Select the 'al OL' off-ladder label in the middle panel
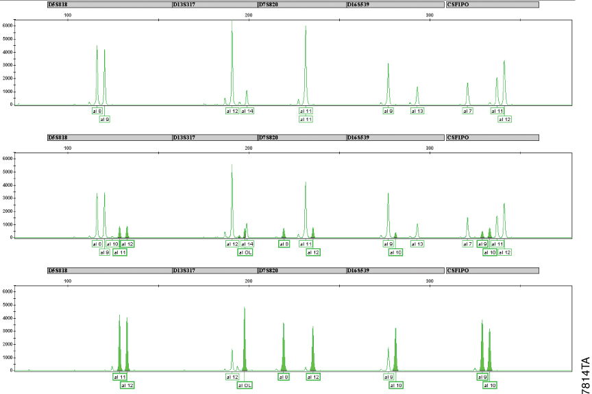 (x=245, y=252)
